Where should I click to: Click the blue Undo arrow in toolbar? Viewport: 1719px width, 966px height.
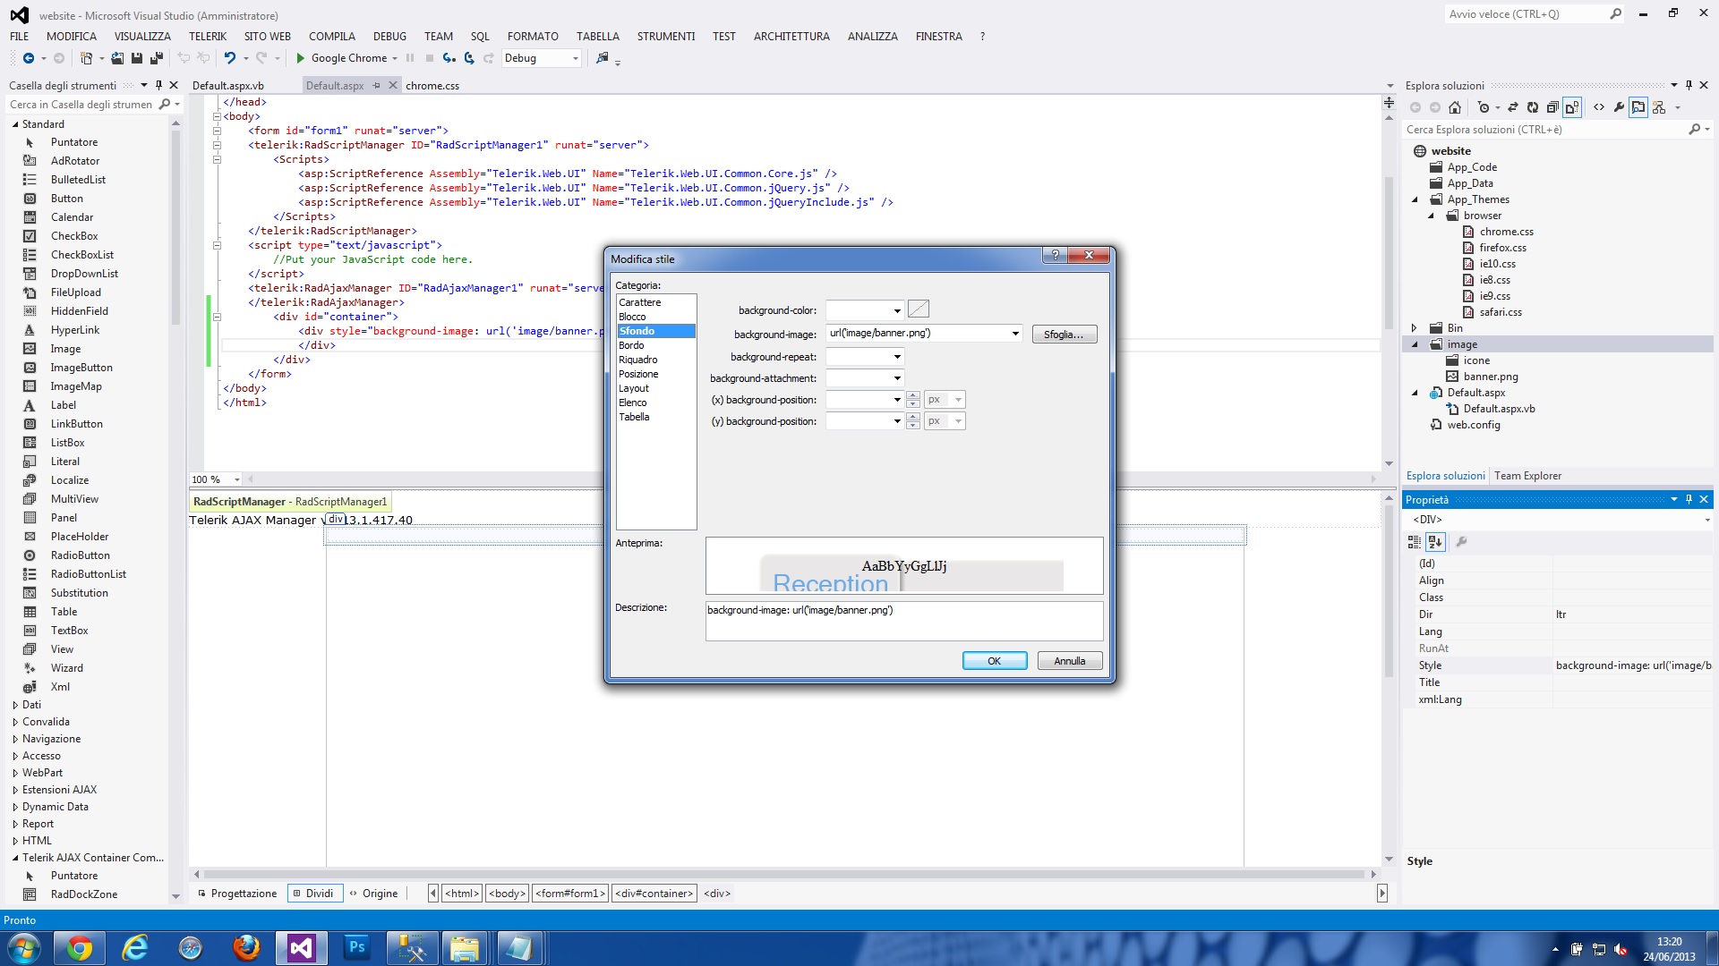point(230,58)
